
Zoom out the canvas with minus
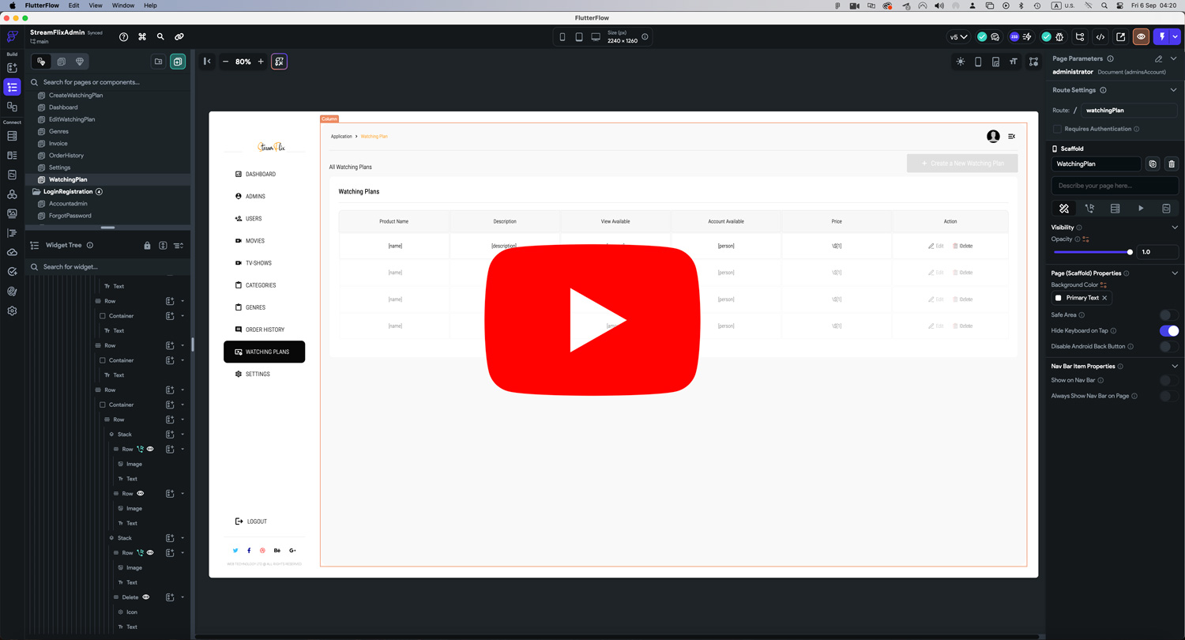(x=225, y=62)
